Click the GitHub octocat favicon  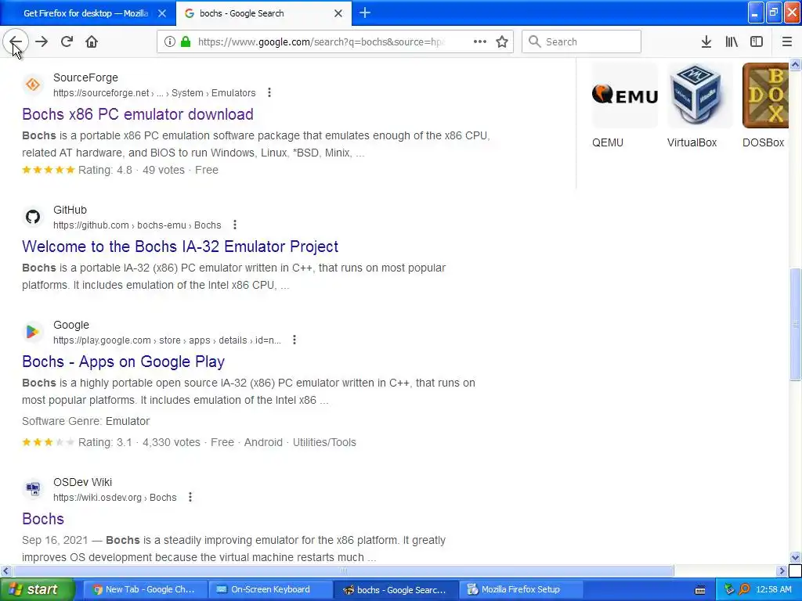click(33, 217)
